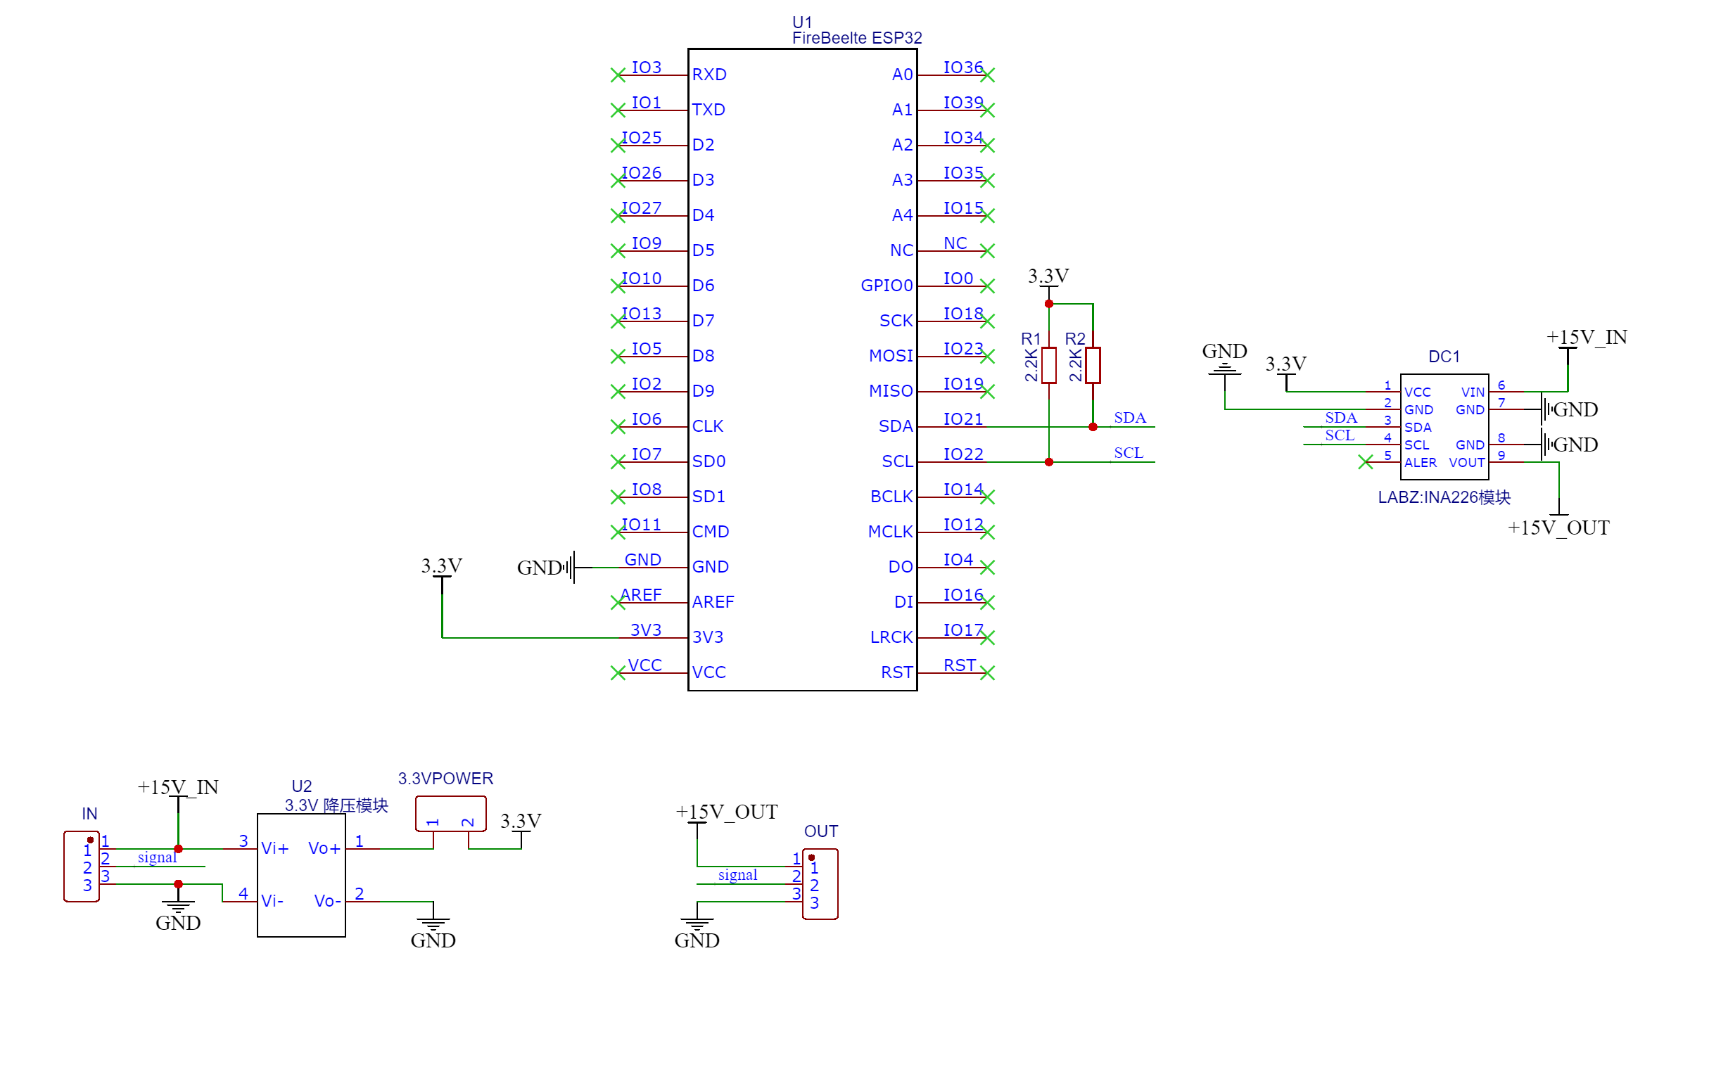1709x1067 pixels.
Task: Select VIN pin name on DC1
Action: pos(1473,392)
